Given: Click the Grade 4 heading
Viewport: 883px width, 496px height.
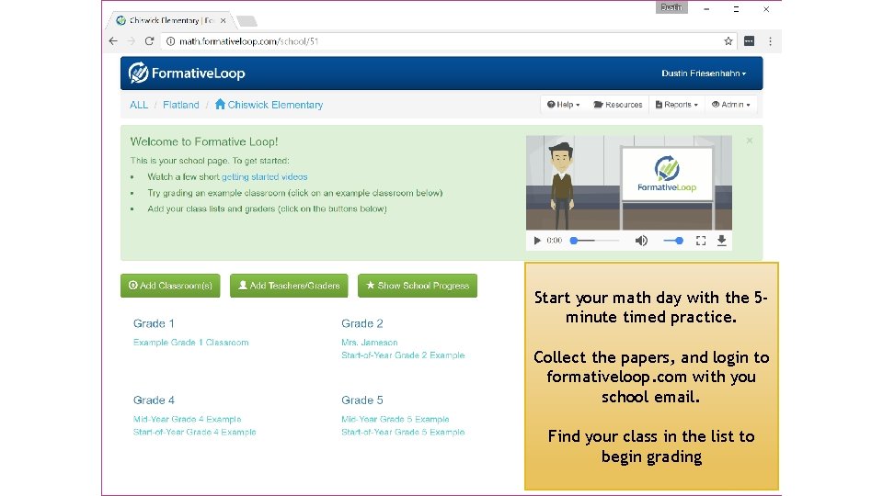Looking at the screenshot, I should (154, 400).
